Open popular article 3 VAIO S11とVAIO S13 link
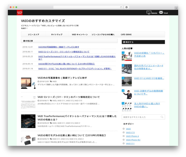 [x=149, y=78]
